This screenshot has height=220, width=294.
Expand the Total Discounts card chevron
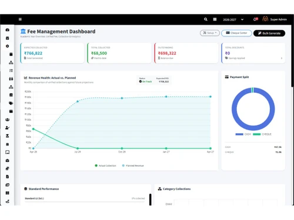[282, 58]
